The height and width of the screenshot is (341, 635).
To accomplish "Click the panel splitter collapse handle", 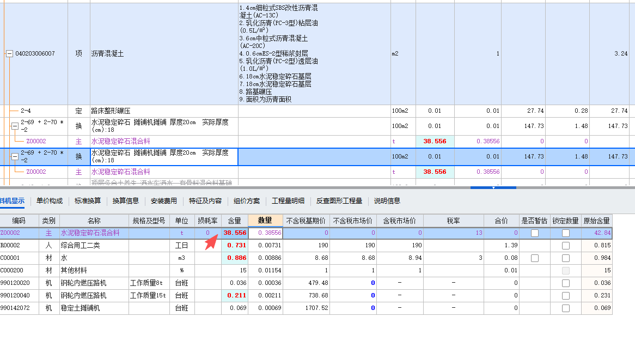I will pyautogui.click(x=493, y=188).
